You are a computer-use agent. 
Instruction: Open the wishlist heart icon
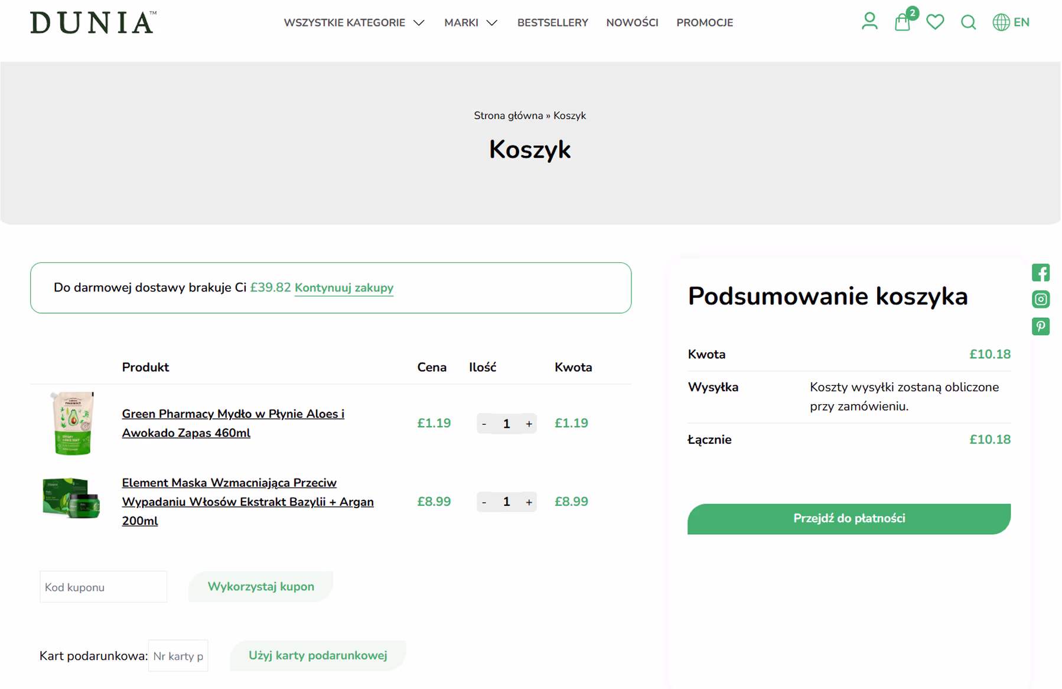[935, 22]
